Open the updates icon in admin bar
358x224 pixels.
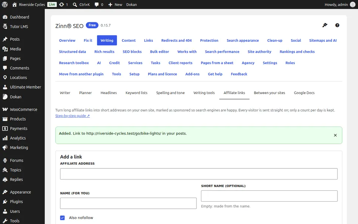[x=63, y=4]
